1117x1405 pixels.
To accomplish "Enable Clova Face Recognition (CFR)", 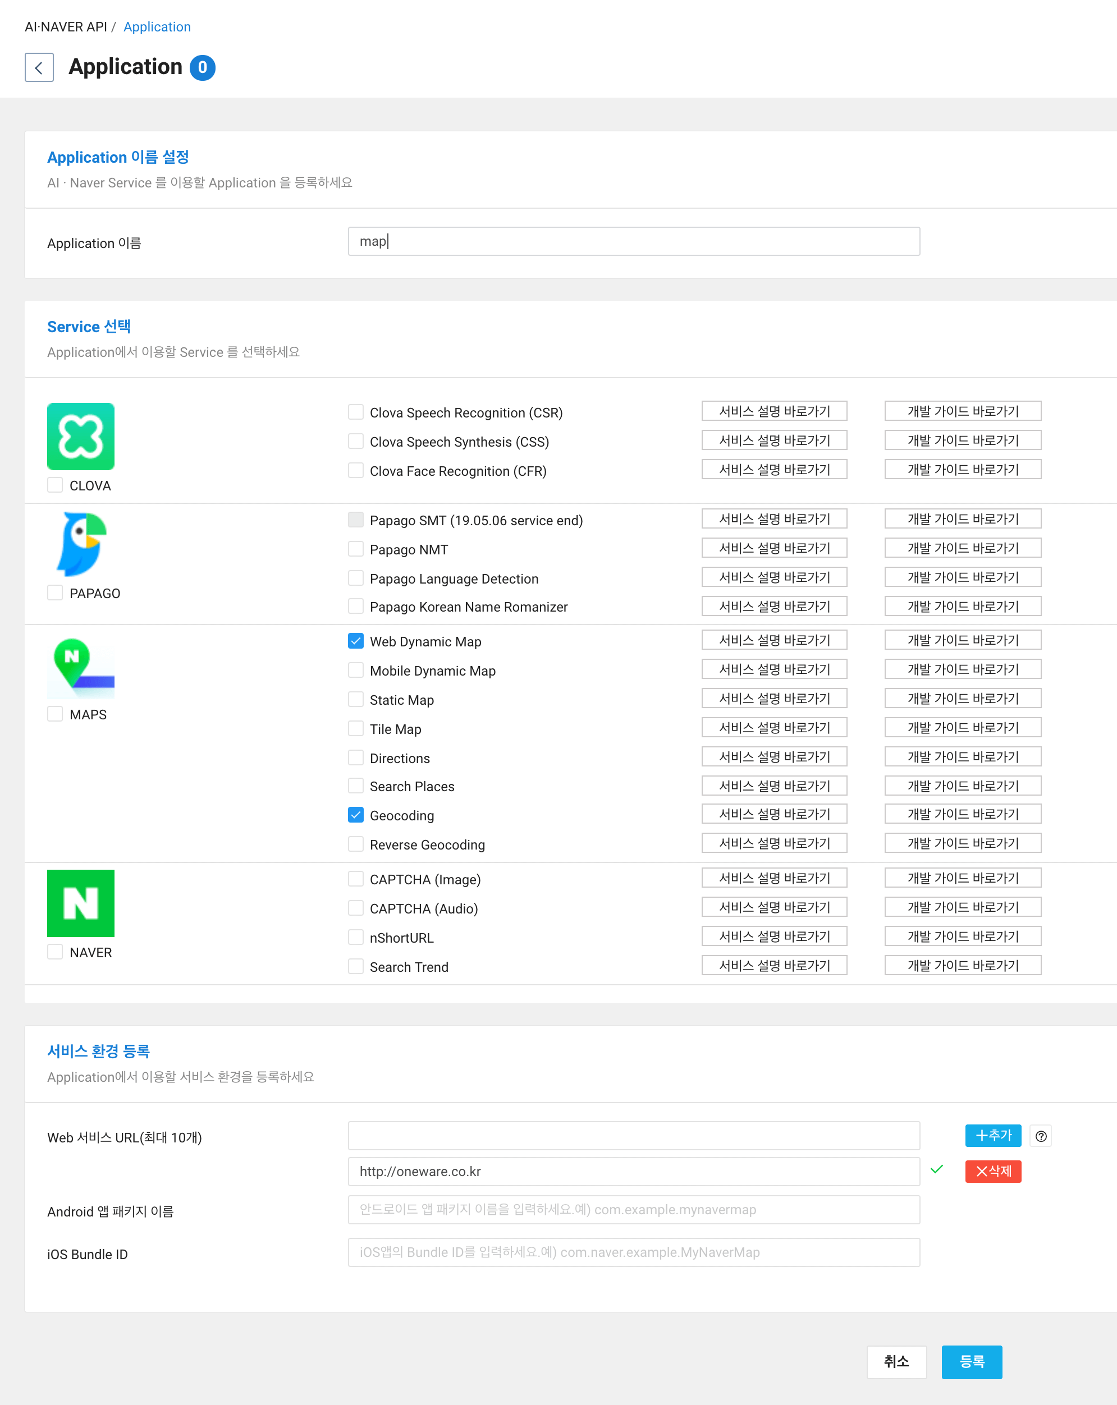I will 356,470.
